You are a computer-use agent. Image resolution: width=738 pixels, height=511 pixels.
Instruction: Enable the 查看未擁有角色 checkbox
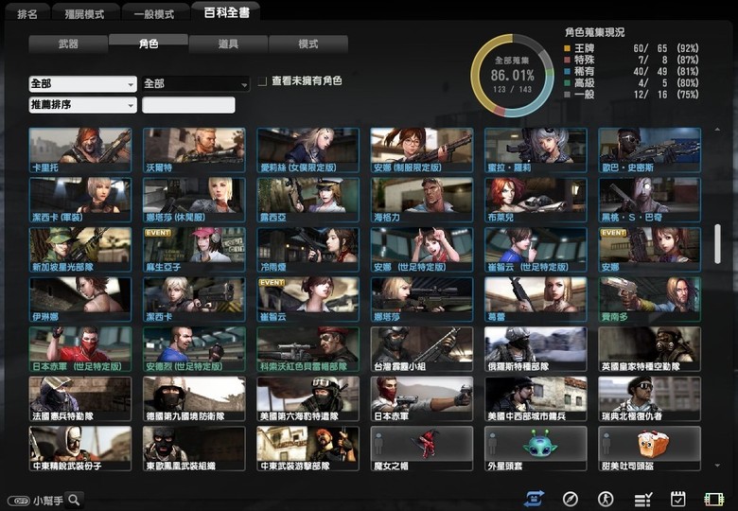[x=262, y=81]
